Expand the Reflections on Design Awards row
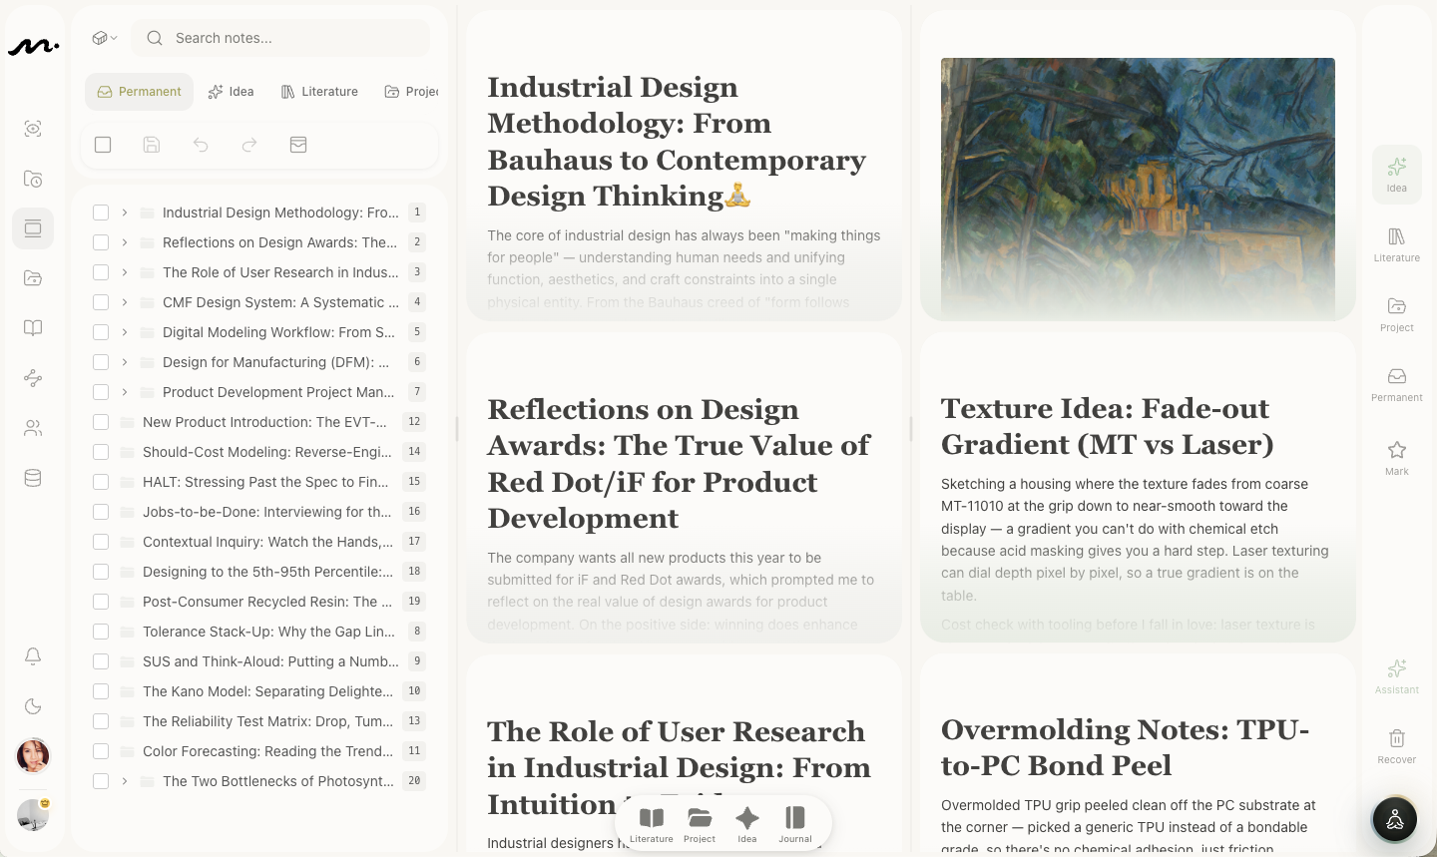Image resolution: width=1437 pixels, height=857 pixels. [125, 242]
